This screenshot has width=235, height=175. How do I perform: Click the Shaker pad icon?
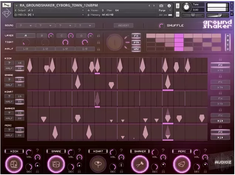[x=140, y=164]
